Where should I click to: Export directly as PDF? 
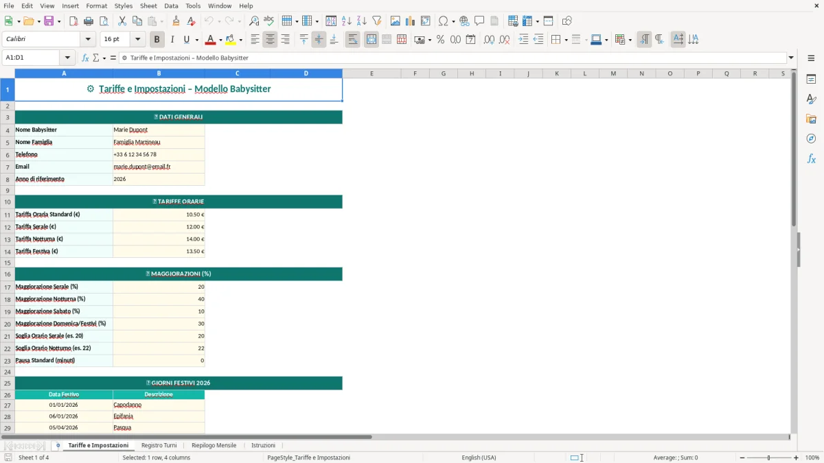click(73, 21)
